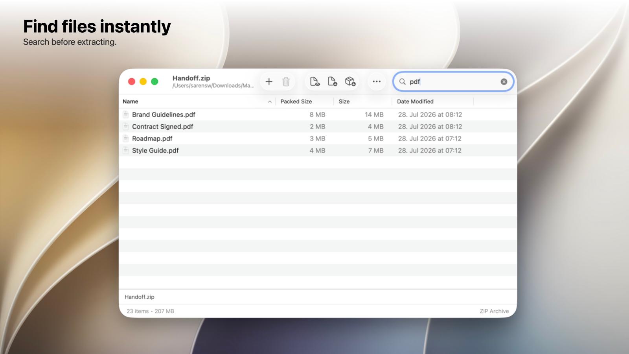This screenshot has width=629, height=354.
Task: Click the Roadmap.pdf file icon
Action: click(126, 138)
